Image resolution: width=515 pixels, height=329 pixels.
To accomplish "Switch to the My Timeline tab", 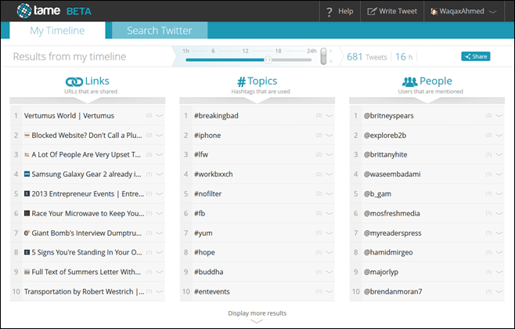I will click(57, 31).
